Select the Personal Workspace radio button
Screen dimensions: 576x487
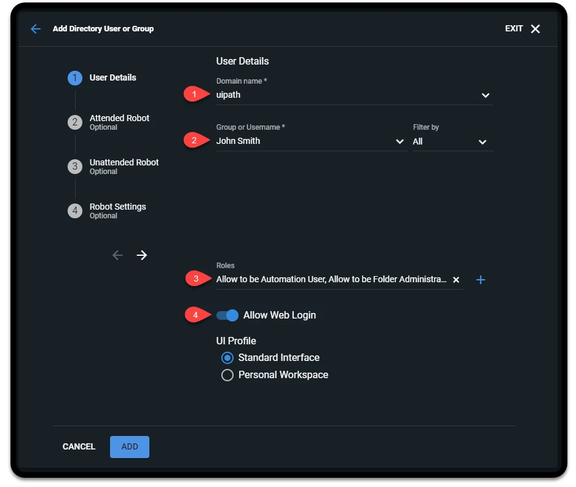227,375
